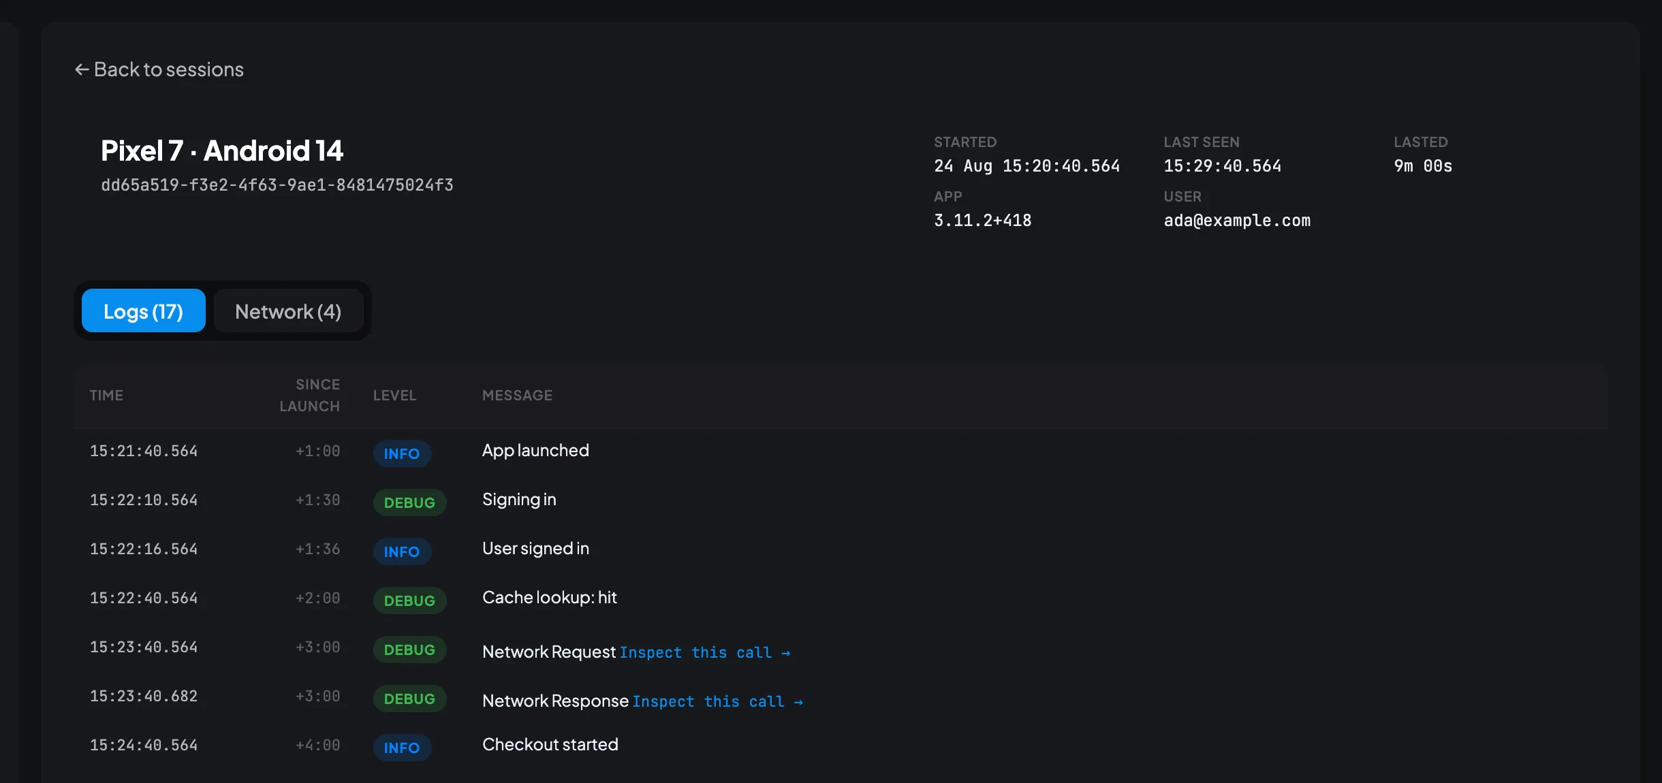Switch to the Network (4) tab

[288, 310]
